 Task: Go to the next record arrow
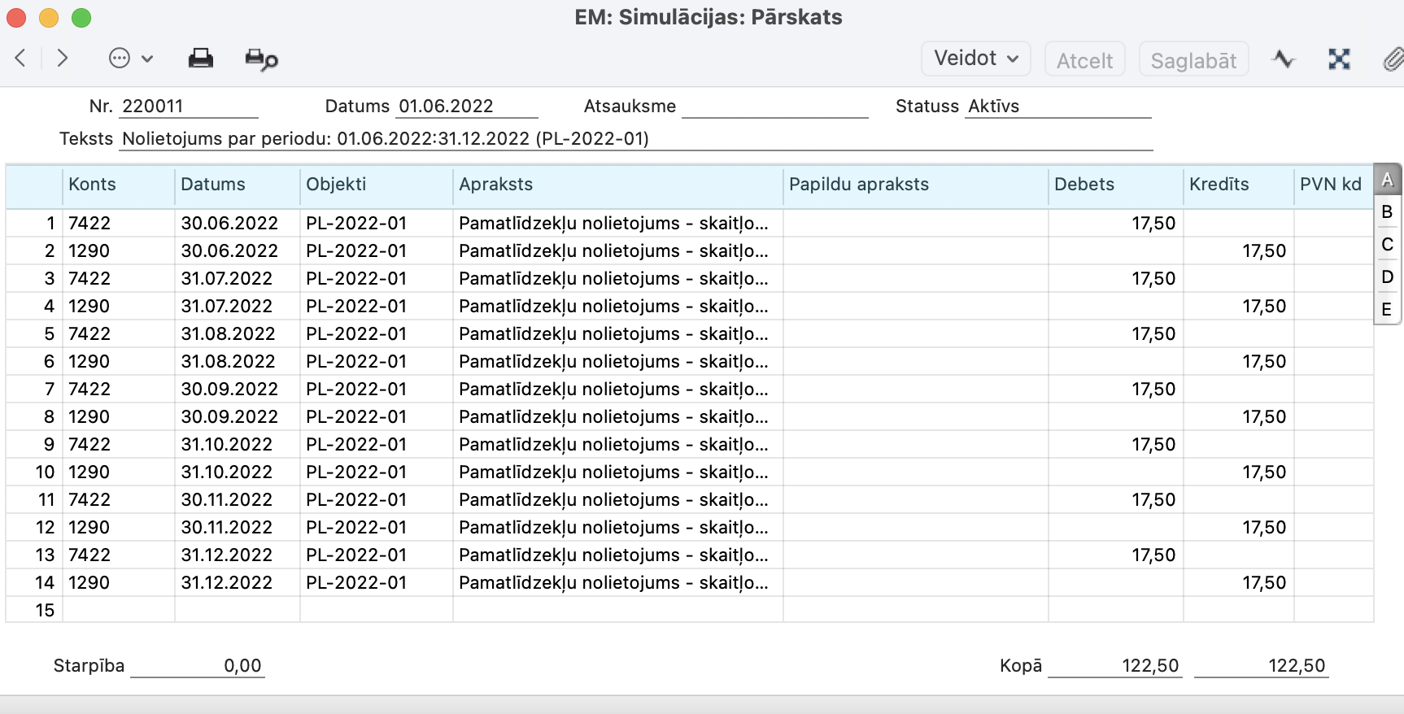coord(63,59)
